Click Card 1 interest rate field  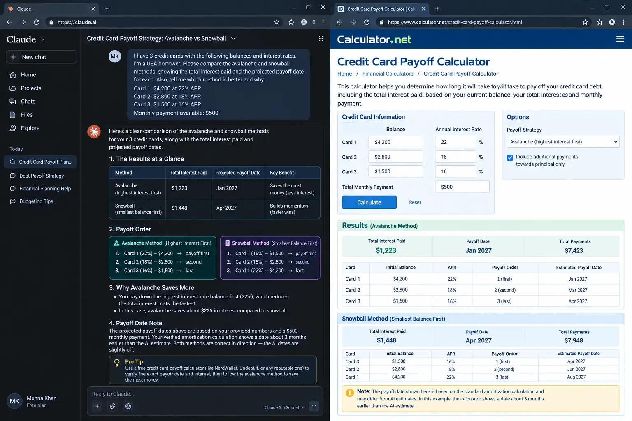pos(455,142)
